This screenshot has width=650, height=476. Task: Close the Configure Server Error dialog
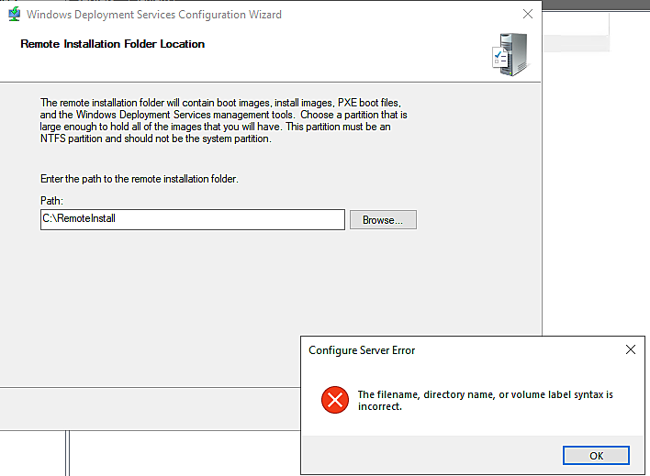tap(631, 349)
